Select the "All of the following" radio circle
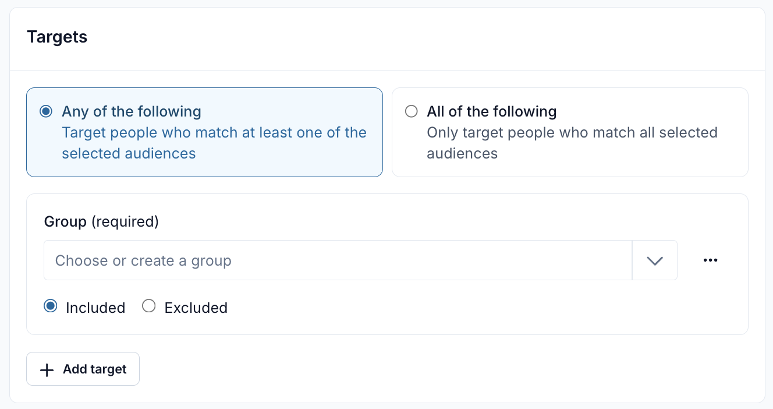This screenshot has height=409, width=773. [411, 111]
